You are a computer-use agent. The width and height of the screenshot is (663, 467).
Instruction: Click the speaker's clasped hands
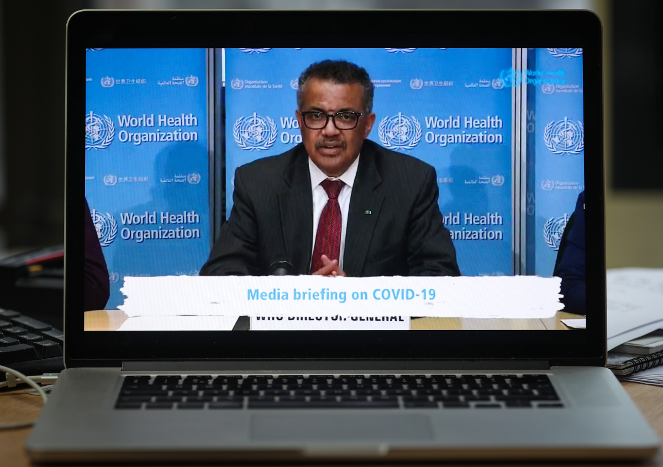pyautogui.click(x=329, y=267)
